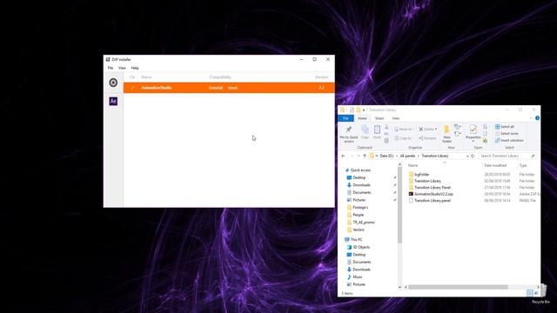Toggle the AnimationStudio enabled checkmark
Viewport: 557px width, 313px height.
[132, 88]
